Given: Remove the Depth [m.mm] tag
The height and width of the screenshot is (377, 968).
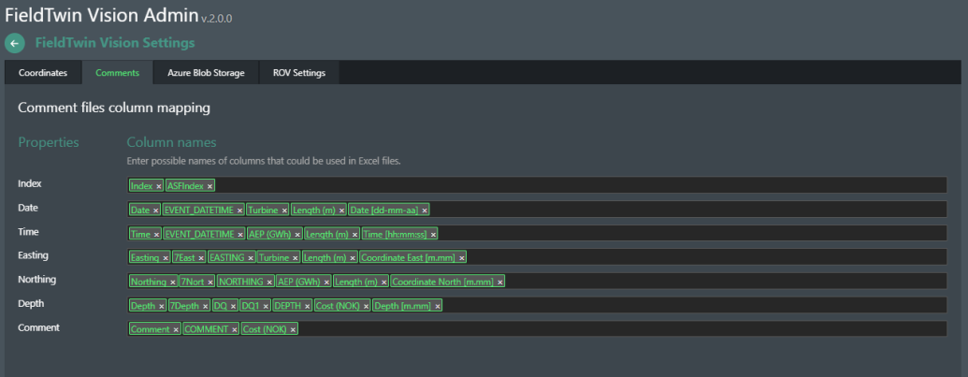Looking at the screenshot, I should [437, 306].
